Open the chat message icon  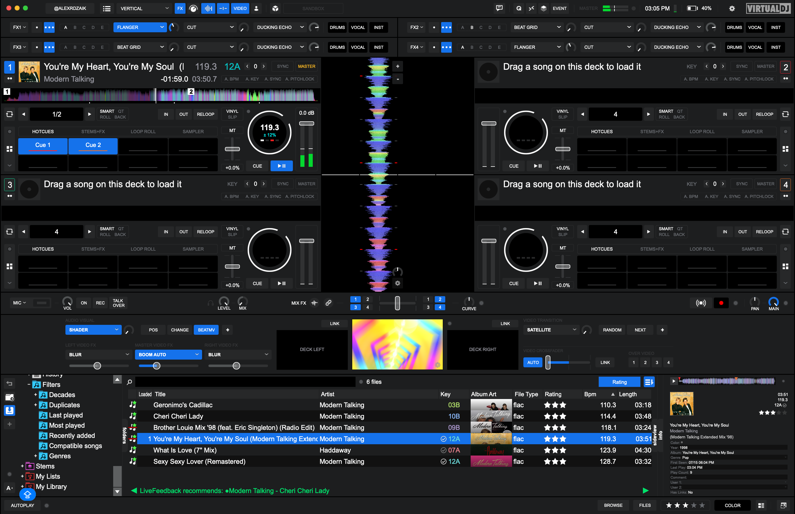[x=499, y=8]
